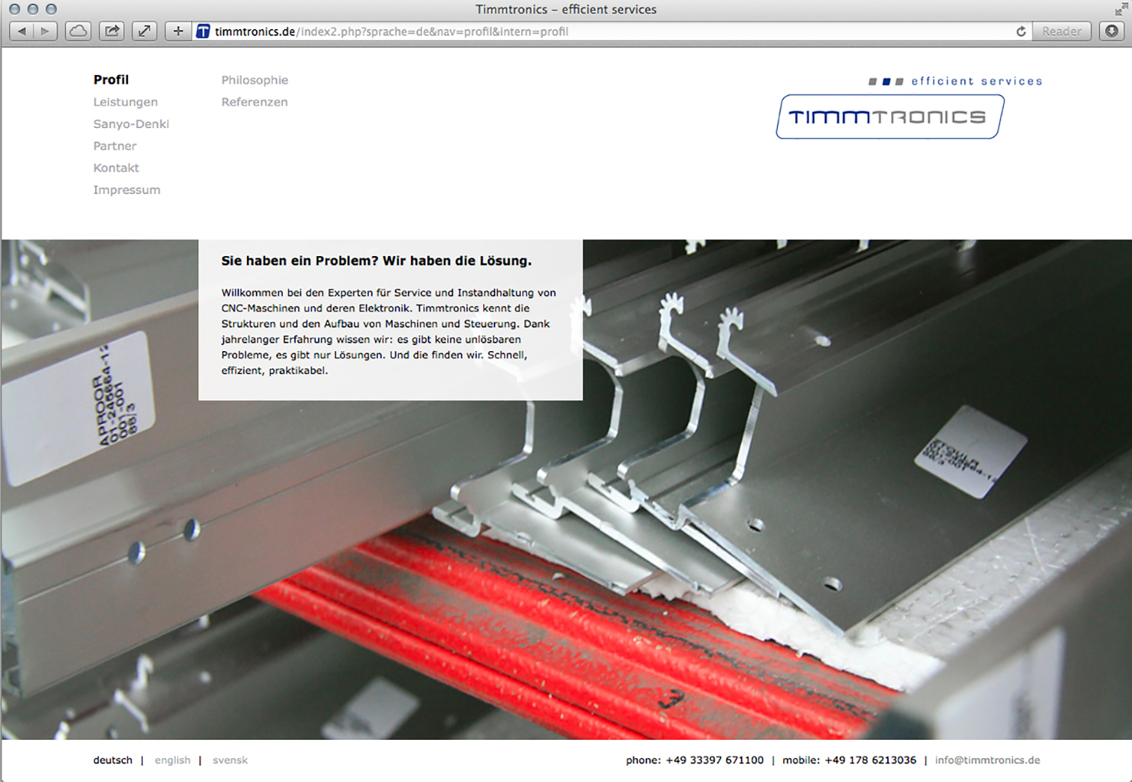Click the diagonal arrow toolbar button
The width and height of the screenshot is (1132, 782).
coord(144,31)
